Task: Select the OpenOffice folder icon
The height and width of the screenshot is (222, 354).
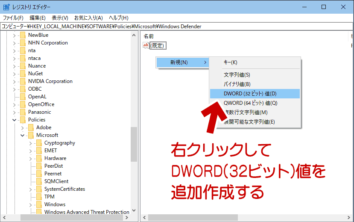Action: coord(23,104)
